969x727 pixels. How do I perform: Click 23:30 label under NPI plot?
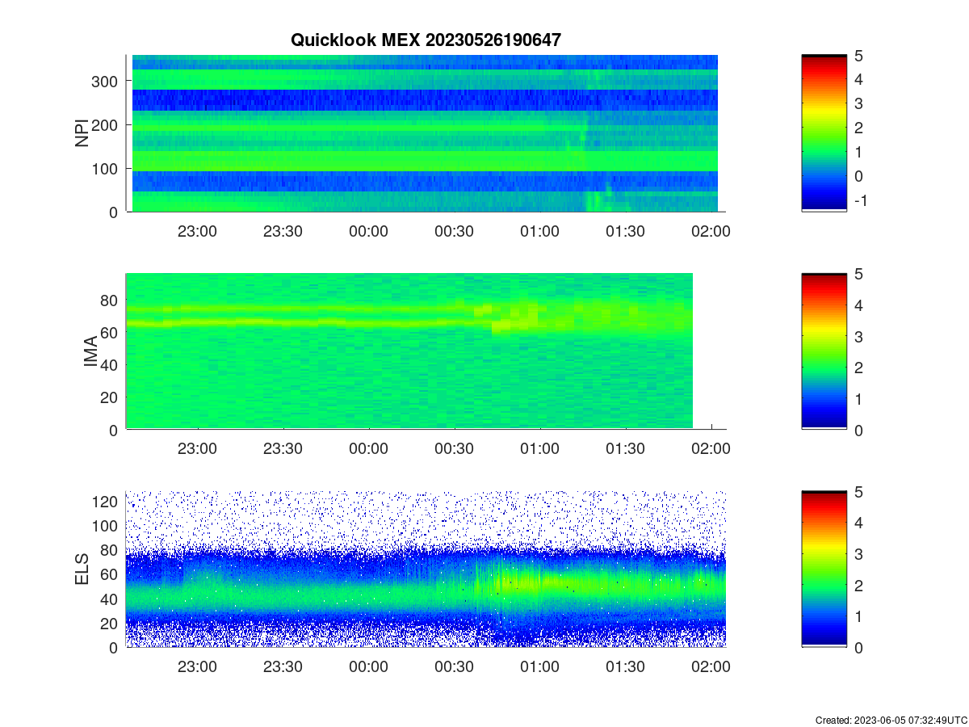pyautogui.click(x=283, y=231)
